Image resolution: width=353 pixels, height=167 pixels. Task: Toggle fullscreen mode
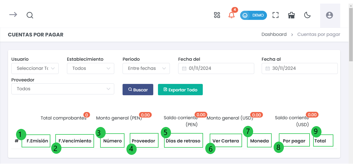point(276,15)
